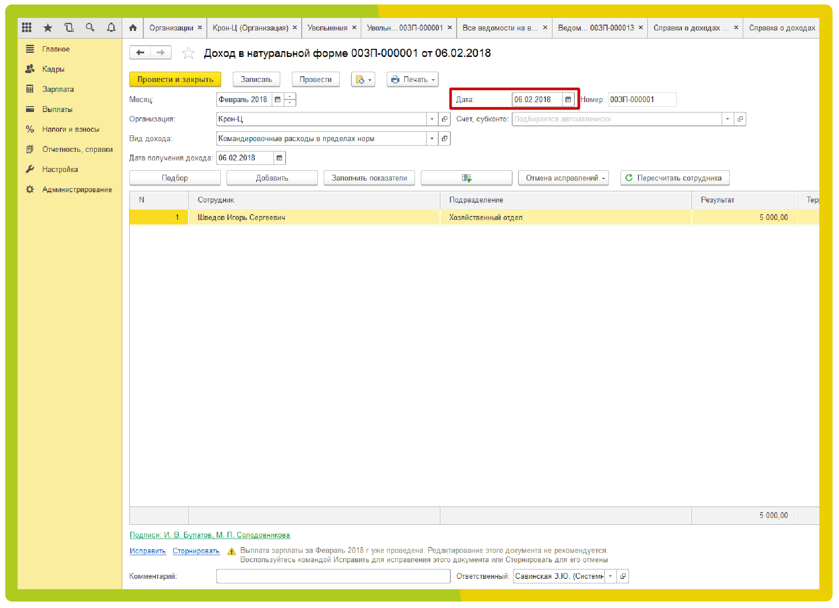Open Выплаты section in sidebar
The image size is (839, 608).
(x=57, y=109)
